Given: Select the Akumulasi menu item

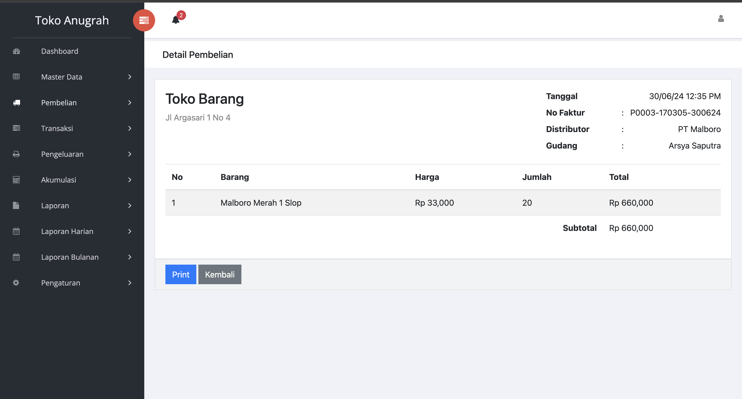Looking at the screenshot, I should 58,180.
